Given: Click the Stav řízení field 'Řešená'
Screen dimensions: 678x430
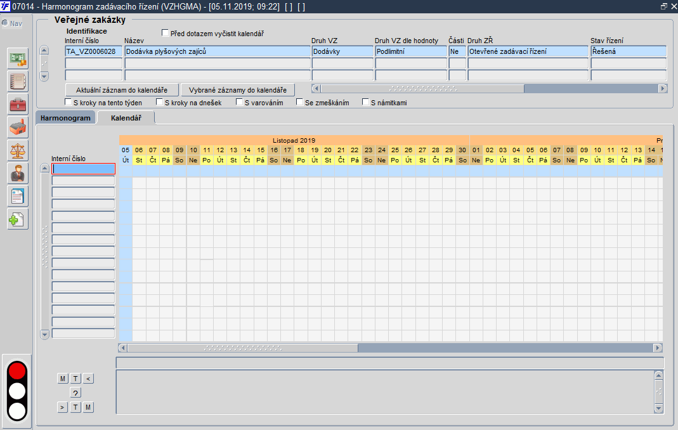Looking at the screenshot, I should click(629, 51).
